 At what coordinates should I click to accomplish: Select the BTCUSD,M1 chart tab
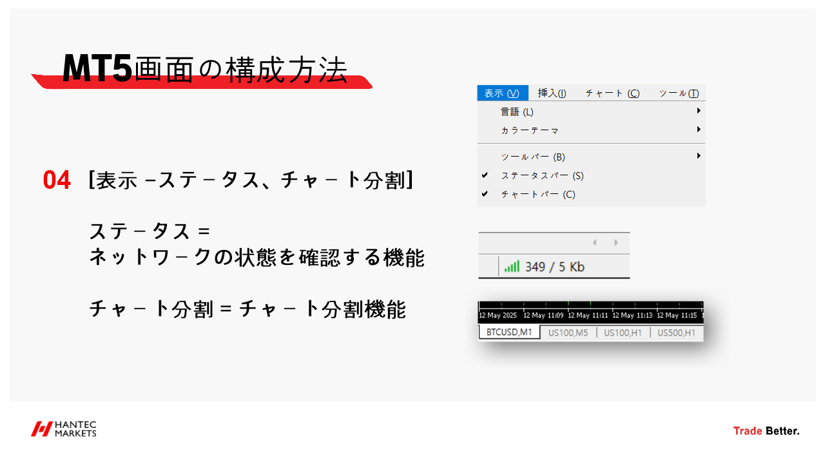pyautogui.click(x=509, y=333)
